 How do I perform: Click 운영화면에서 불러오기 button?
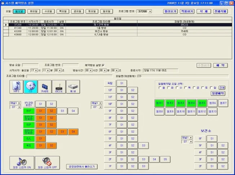click(x=82, y=167)
